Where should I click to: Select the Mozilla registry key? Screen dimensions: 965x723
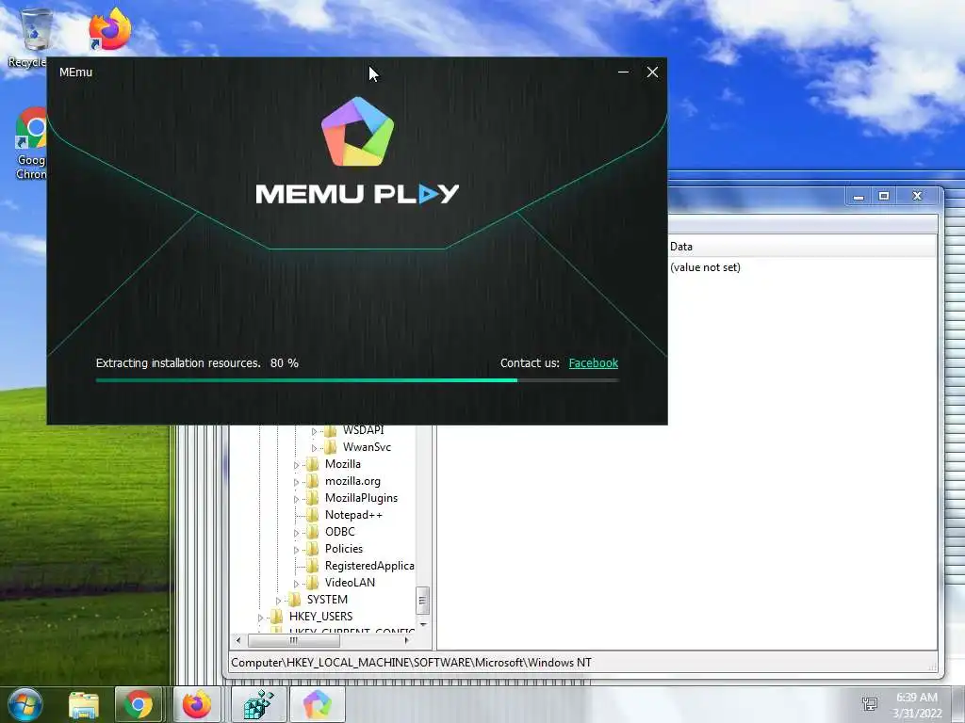[x=343, y=464]
